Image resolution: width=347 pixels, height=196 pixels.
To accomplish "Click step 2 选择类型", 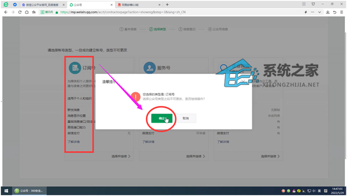I will tap(157, 29).
